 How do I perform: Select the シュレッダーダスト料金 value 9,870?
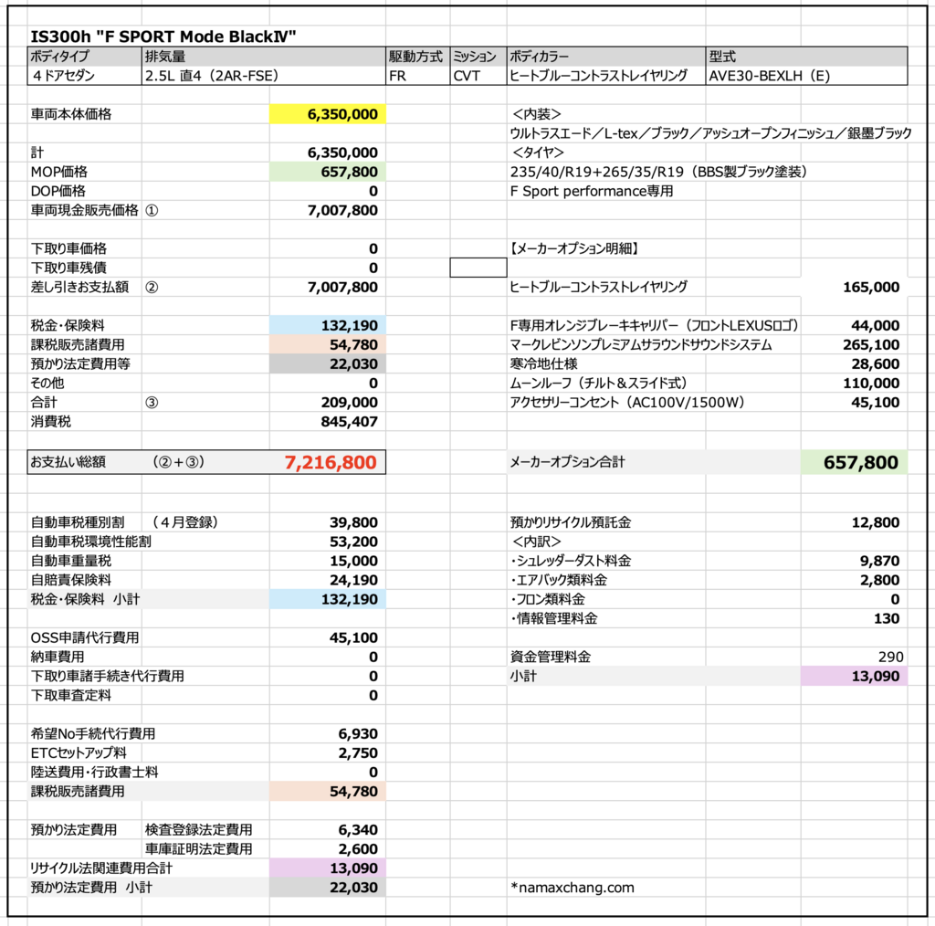[x=879, y=561]
